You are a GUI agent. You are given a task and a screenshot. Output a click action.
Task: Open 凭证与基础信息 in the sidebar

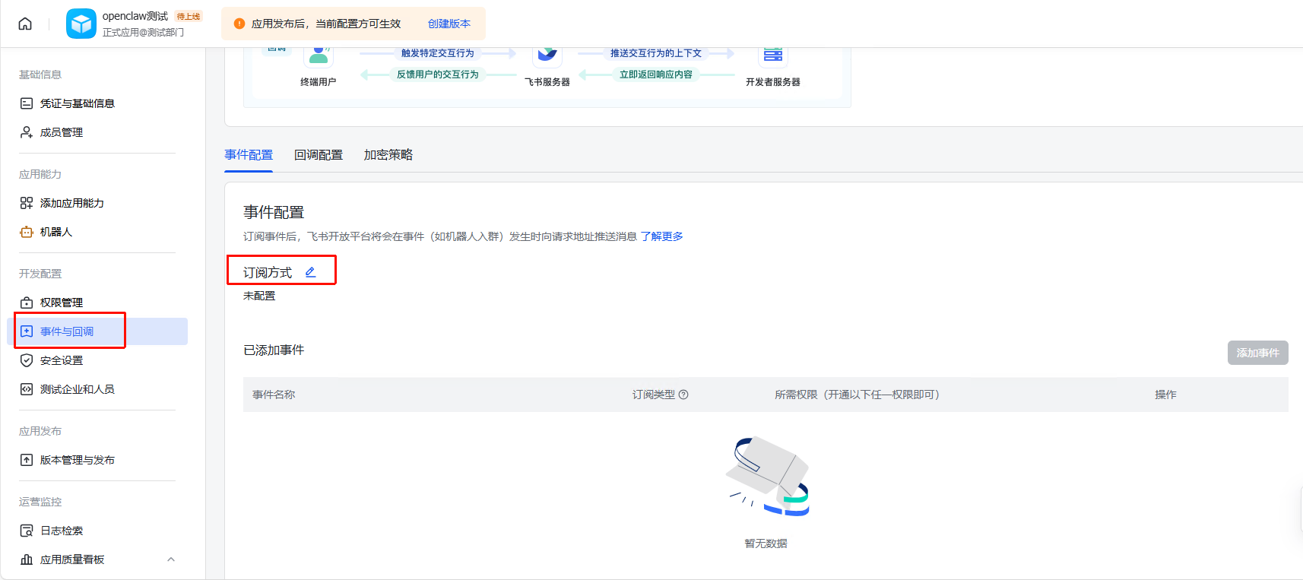pyautogui.click(x=77, y=103)
